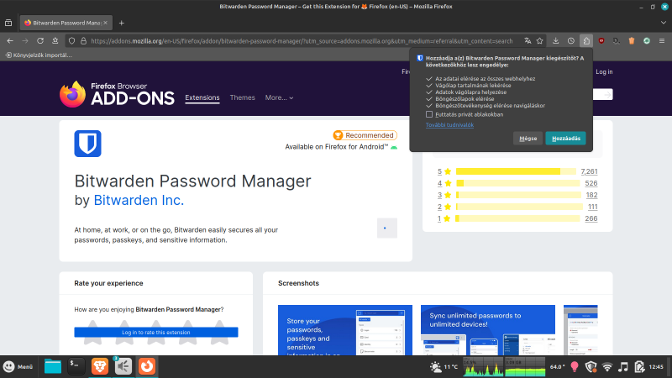Click the bookmark-home toolbar icon beside reload
This screenshot has height=378, width=672.
pyautogui.click(x=55, y=40)
